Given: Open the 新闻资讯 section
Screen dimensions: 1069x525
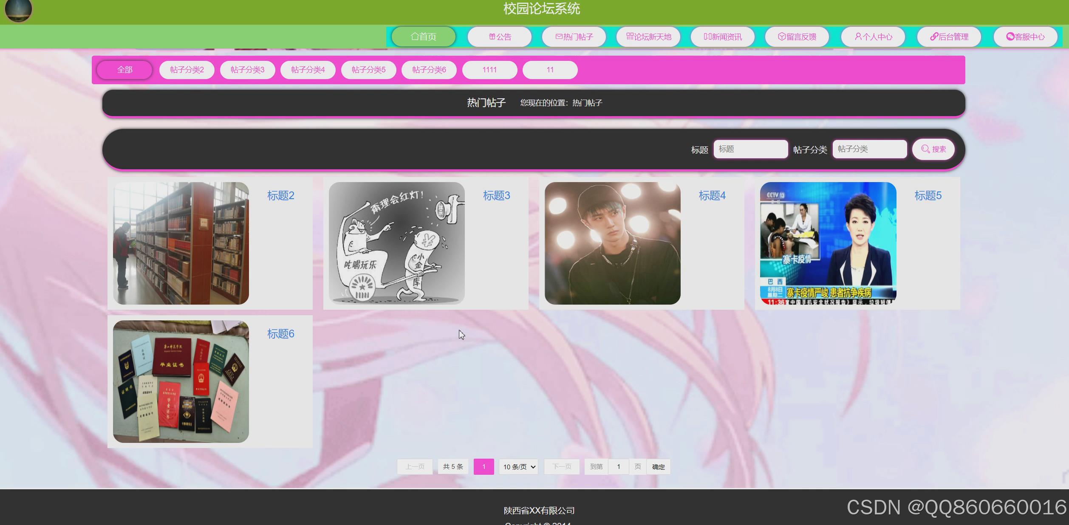Looking at the screenshot, I should 723,37.
